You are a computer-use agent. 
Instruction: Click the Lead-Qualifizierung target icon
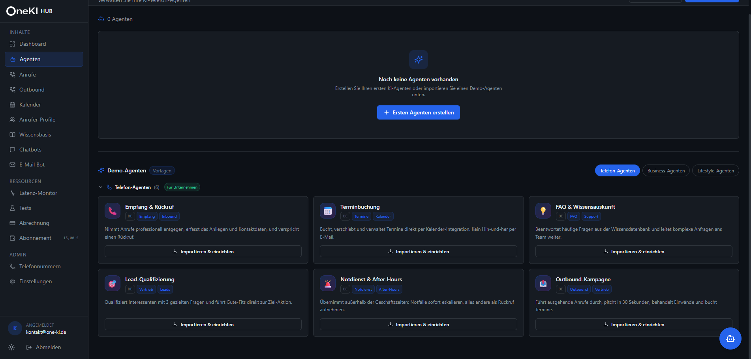[x=113, y=283]
